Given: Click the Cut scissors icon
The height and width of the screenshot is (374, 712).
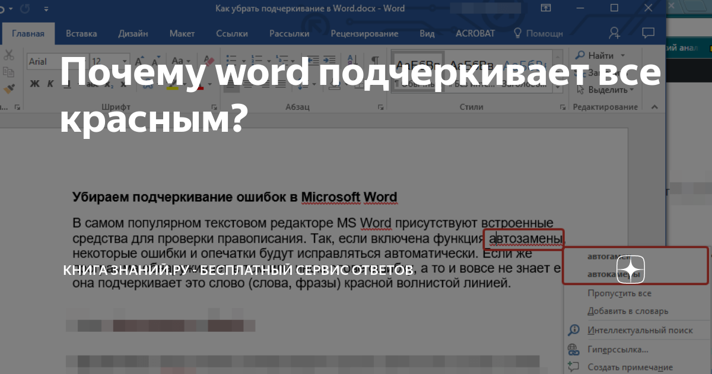Looking at the screenshot, I should coord(8,55).
